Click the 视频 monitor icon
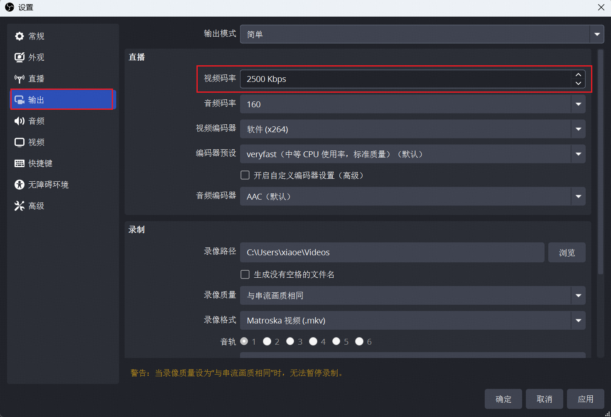This screenshot has height=417, width=611. pyautogui.click(x=20, y=142)
